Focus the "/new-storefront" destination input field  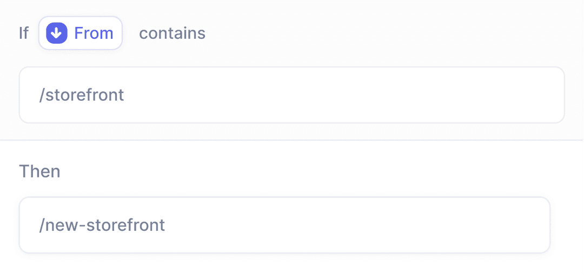[x=284, y=225]
